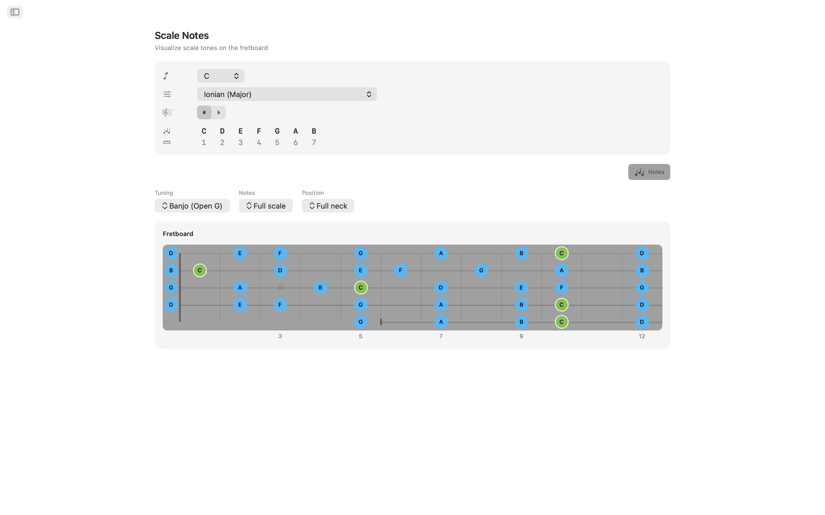825x515 pixels.
Task: Click B note on B string fret 12
Action: (642, 270)
